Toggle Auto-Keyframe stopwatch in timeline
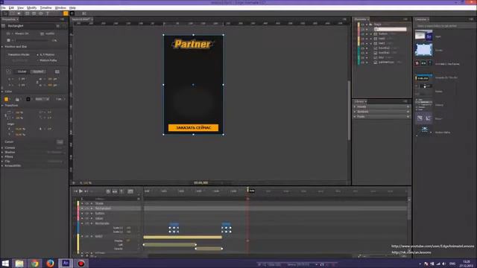Screen dimensions: 477x268 [x=108, y=191]
